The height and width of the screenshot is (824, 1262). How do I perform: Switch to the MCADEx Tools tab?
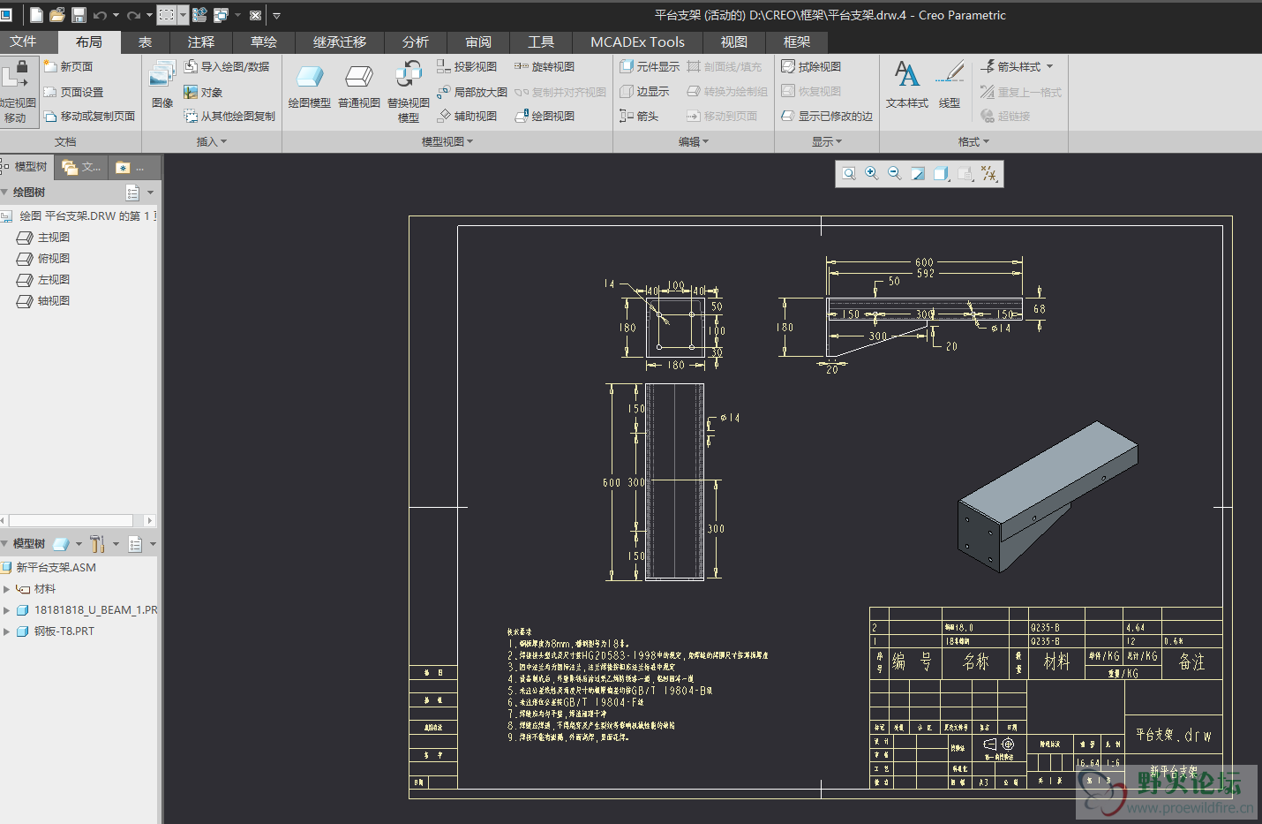click(637, 42)
